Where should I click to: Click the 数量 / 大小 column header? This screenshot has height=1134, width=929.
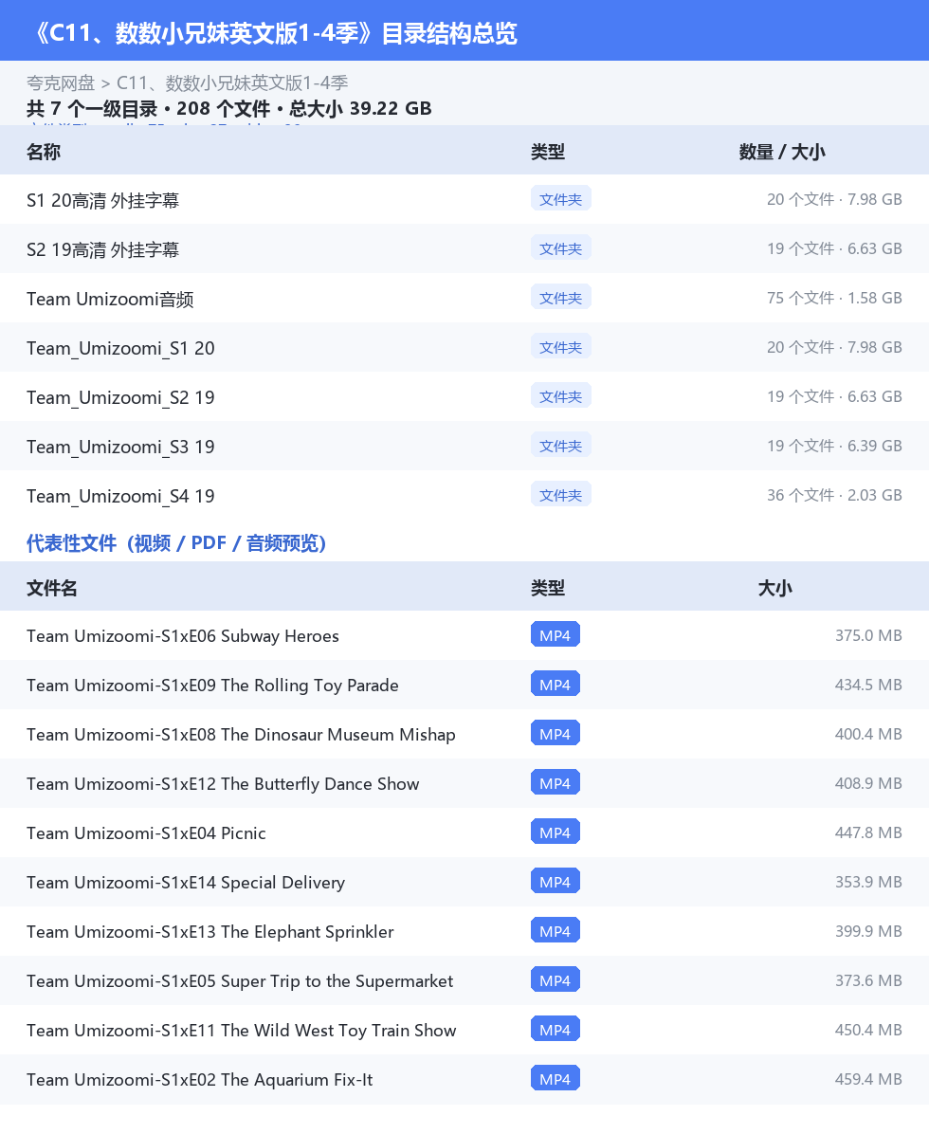coord(781,152)
